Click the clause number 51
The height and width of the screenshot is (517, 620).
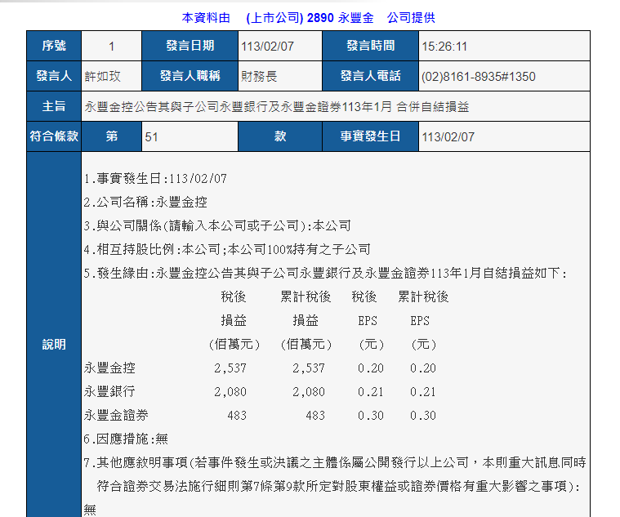pyautogui.click(x=151, y=137)
